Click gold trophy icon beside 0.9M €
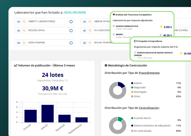The width and height of the screenshot is (191, 136). 161,27
